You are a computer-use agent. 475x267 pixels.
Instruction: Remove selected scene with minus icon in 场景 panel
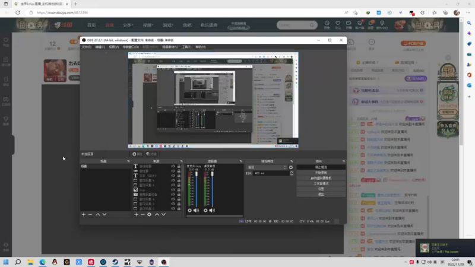pos(90,214)
